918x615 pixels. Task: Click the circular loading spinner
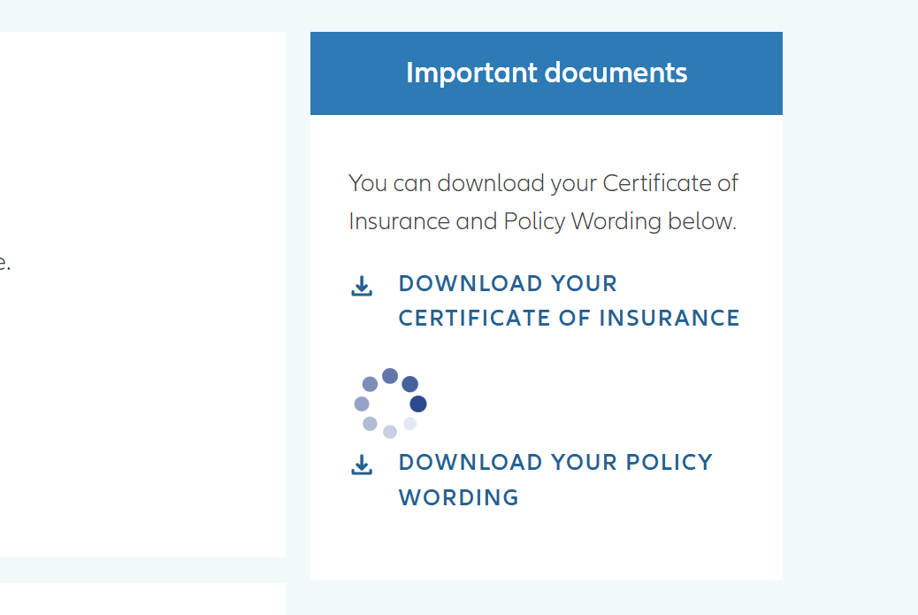click(x=391, y=404)
